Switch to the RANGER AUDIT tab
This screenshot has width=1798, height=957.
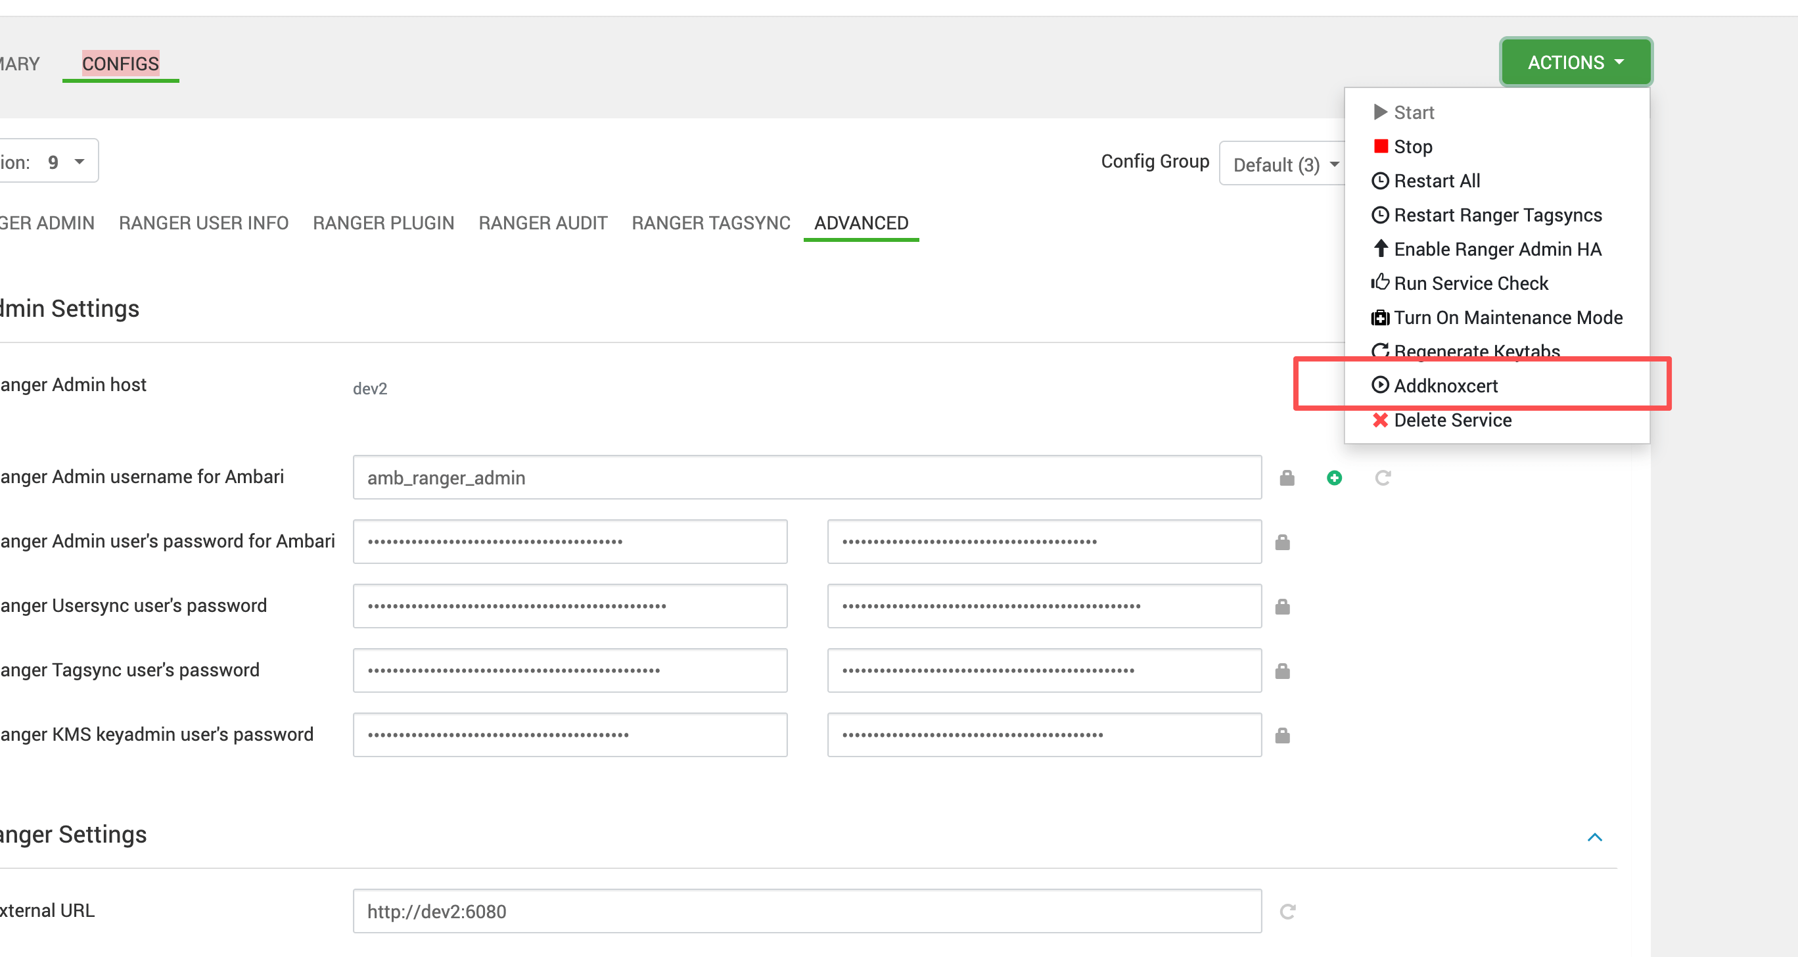(542, 223)
